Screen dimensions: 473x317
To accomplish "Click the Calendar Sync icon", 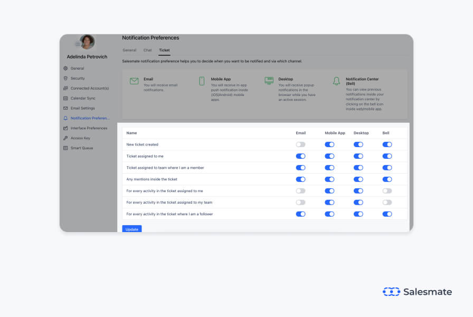I will coord(65,98).
